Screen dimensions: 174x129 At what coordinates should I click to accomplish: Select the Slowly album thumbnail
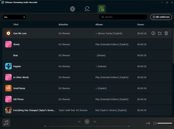click(8, 44)
